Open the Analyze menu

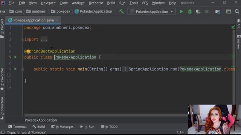[78, 3]
